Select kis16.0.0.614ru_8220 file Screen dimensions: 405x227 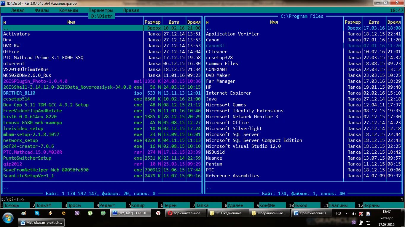point(30,117)
